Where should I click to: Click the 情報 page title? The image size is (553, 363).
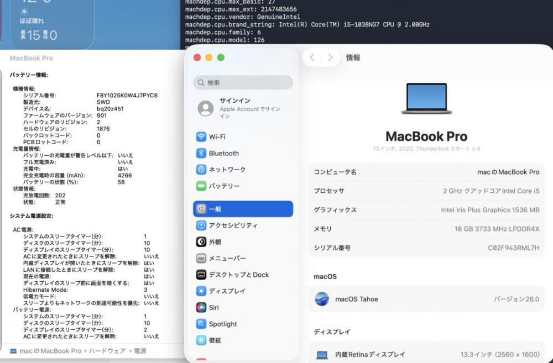pyautogui.click(x=353, y=57)
